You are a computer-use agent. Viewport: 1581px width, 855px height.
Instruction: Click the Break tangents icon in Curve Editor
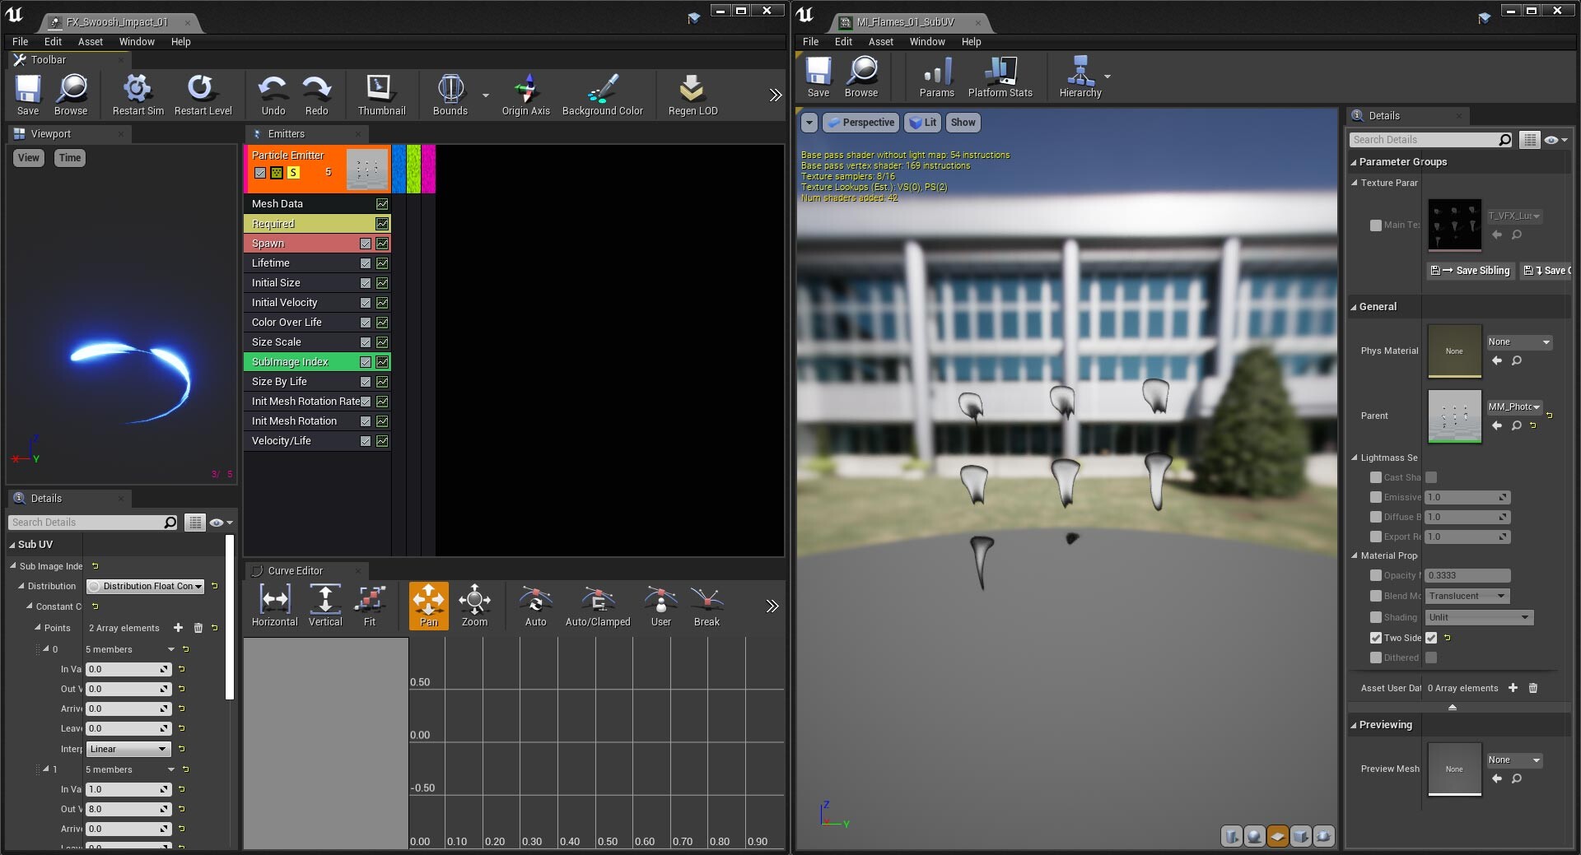coord(705,606)
